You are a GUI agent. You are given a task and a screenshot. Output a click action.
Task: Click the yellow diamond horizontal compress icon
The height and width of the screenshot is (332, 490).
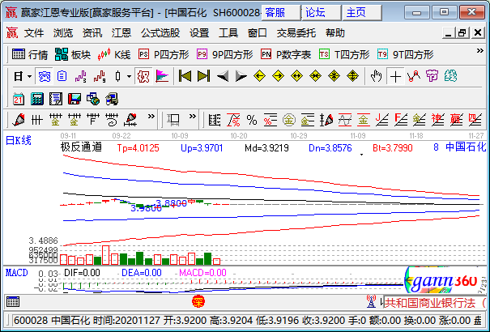(x=315, y=76)
